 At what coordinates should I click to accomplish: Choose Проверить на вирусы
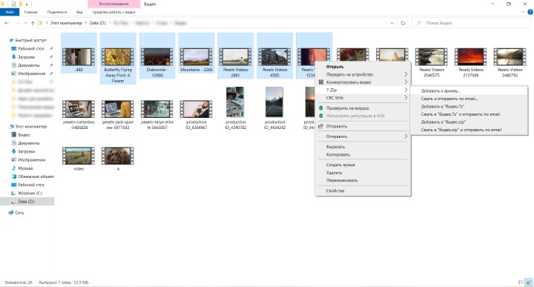point(363,108)
